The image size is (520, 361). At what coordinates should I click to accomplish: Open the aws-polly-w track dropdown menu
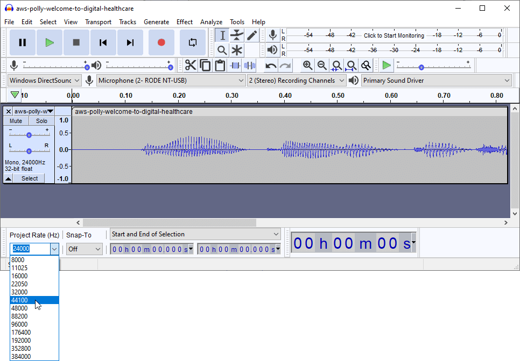point(33,111)
